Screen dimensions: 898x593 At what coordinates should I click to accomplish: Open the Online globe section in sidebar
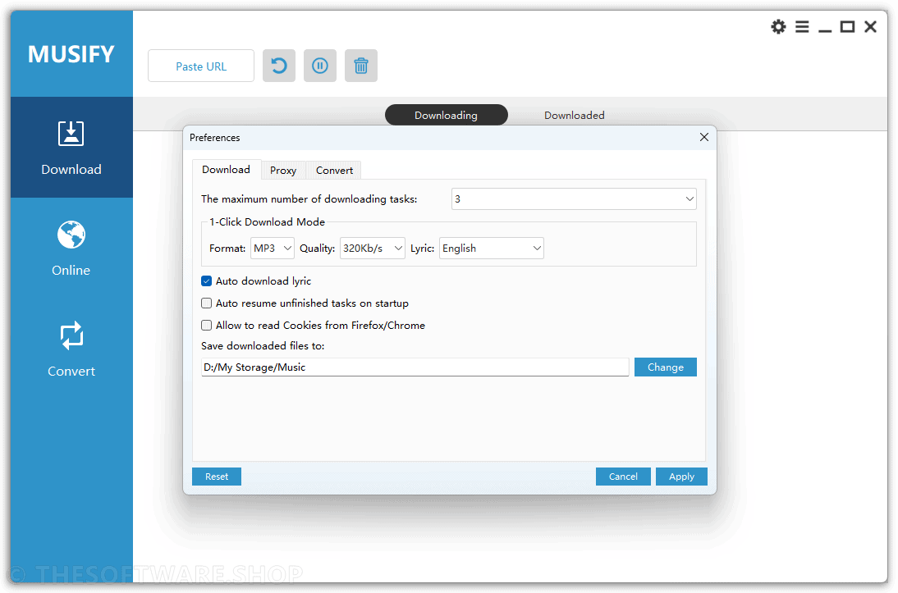pos(71,249)
